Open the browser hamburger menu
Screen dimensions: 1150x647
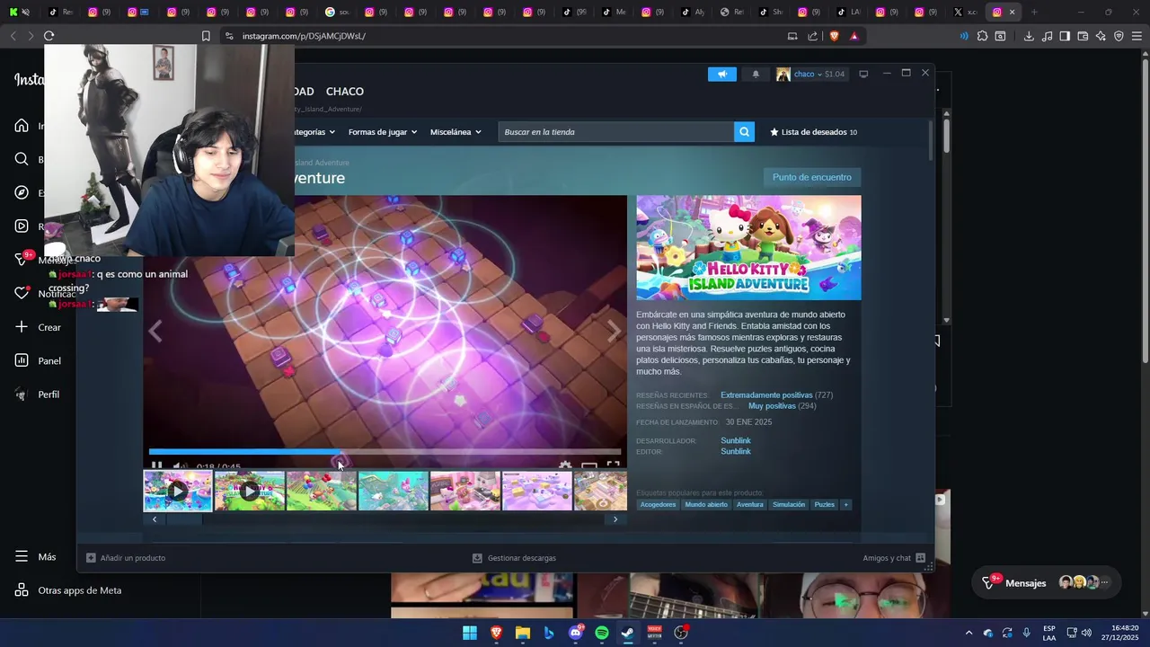[x=1137, y=36]
